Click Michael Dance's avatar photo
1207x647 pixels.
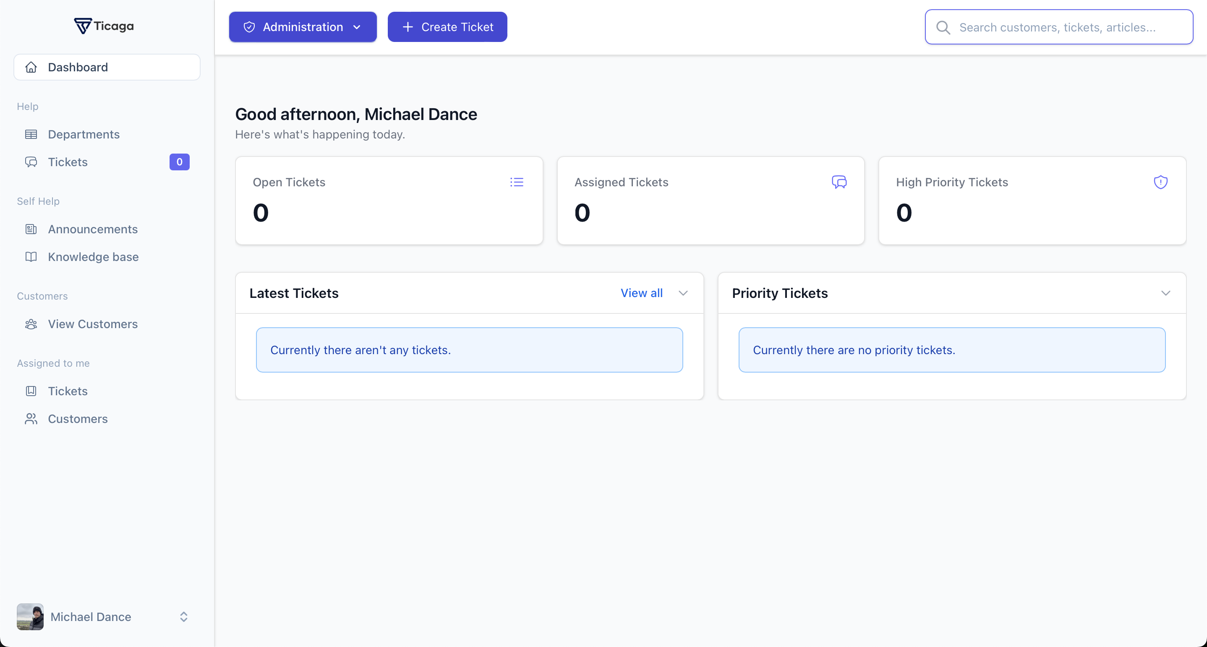click(30, 616)
